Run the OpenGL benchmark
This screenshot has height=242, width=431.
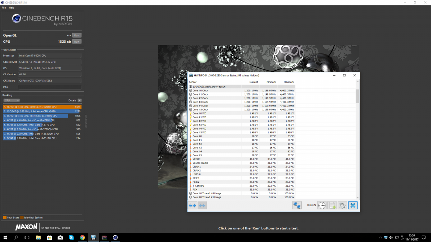pyautogui.click(x=77, y=35)
